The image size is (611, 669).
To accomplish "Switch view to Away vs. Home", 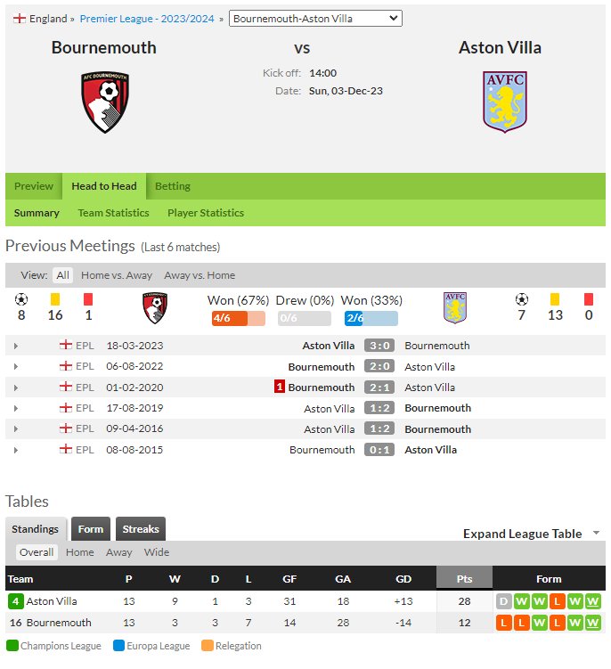I will click(200, 275).
